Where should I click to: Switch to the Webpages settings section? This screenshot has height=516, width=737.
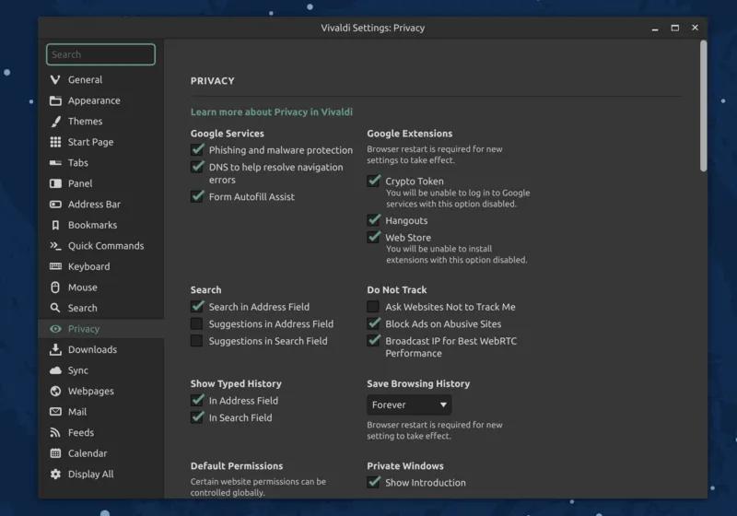(x=90, y=391)
